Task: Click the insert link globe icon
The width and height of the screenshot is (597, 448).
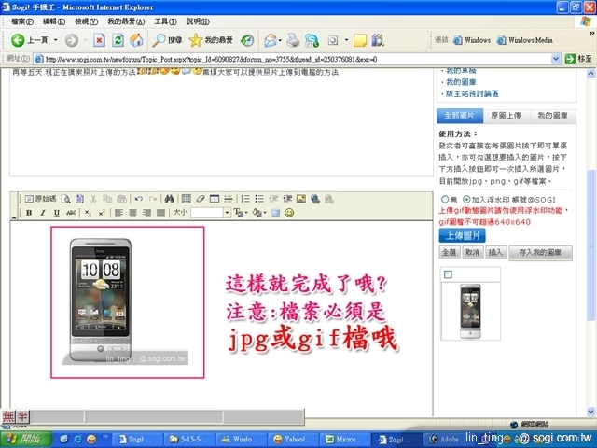Action: click(x=315, y=199)
